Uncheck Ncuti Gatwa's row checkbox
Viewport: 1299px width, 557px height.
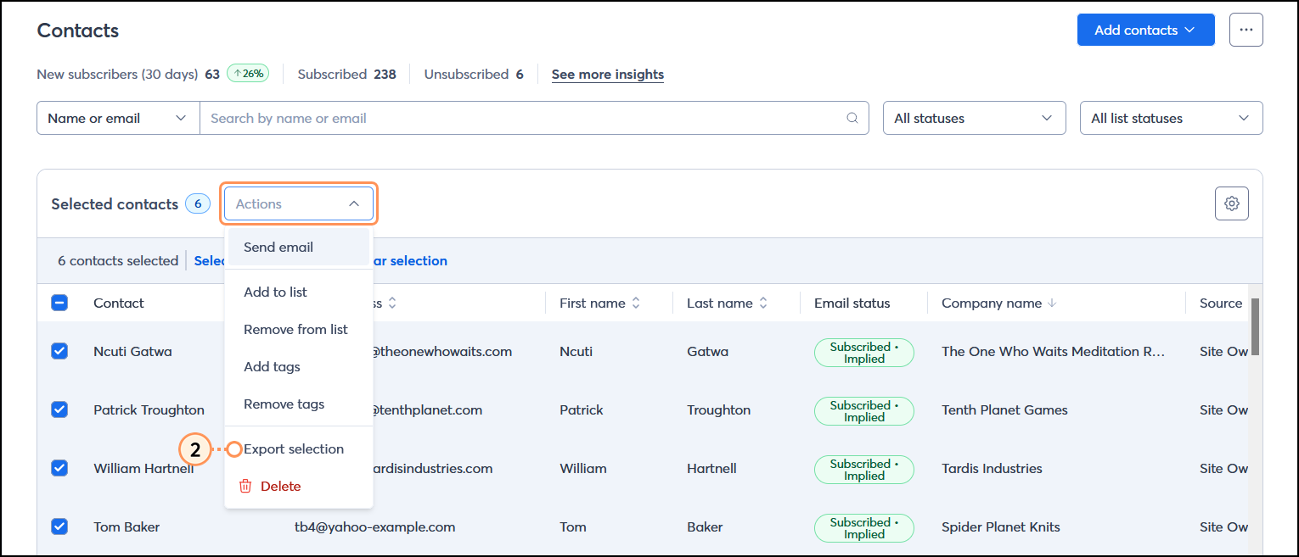point(59,351)
